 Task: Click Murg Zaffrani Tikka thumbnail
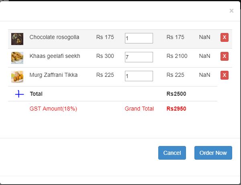17,76
